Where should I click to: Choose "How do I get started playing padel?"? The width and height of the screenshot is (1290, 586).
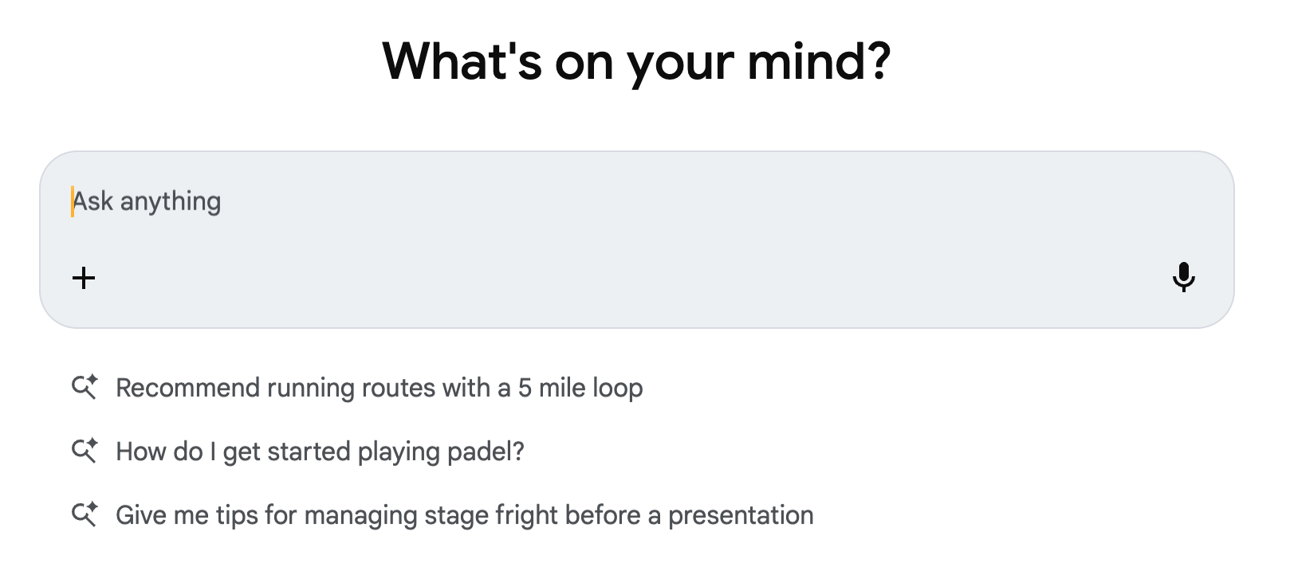(x=320, y=451)
